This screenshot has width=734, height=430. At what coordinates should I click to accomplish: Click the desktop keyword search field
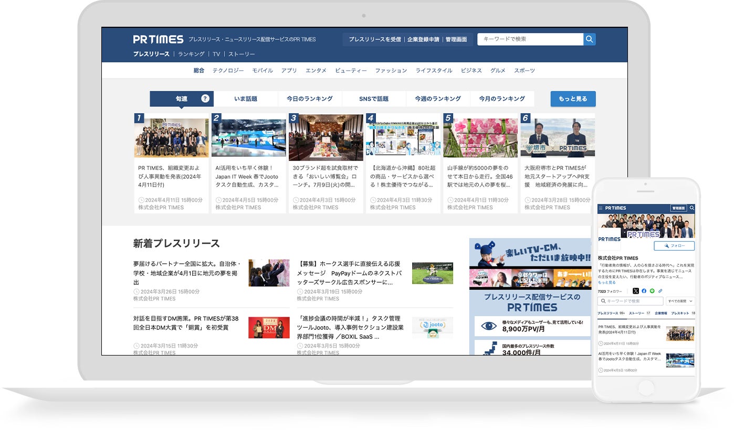[530, 39]
